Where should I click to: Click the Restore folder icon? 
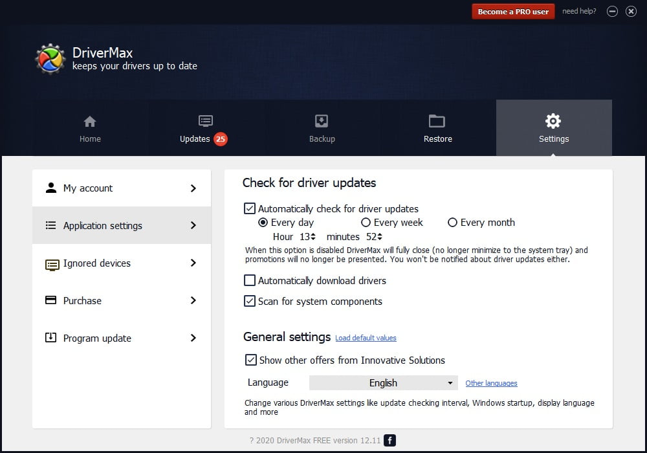pyautogui.click(x=437, y=122)
